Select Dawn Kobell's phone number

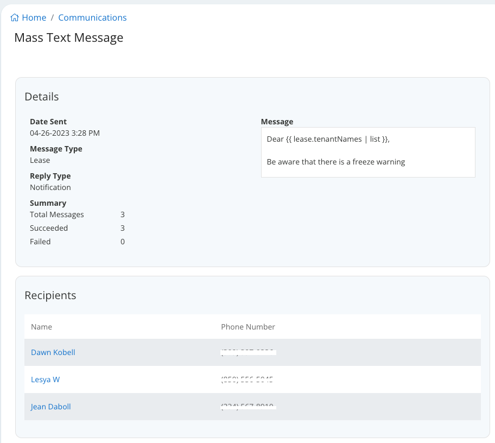(248, 352)
